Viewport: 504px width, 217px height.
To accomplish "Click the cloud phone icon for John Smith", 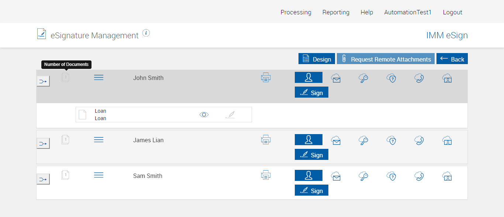I will (419, 78).
